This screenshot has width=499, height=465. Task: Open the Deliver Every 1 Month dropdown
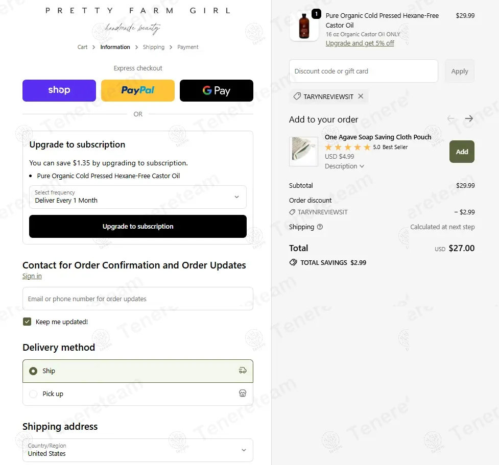138,197
